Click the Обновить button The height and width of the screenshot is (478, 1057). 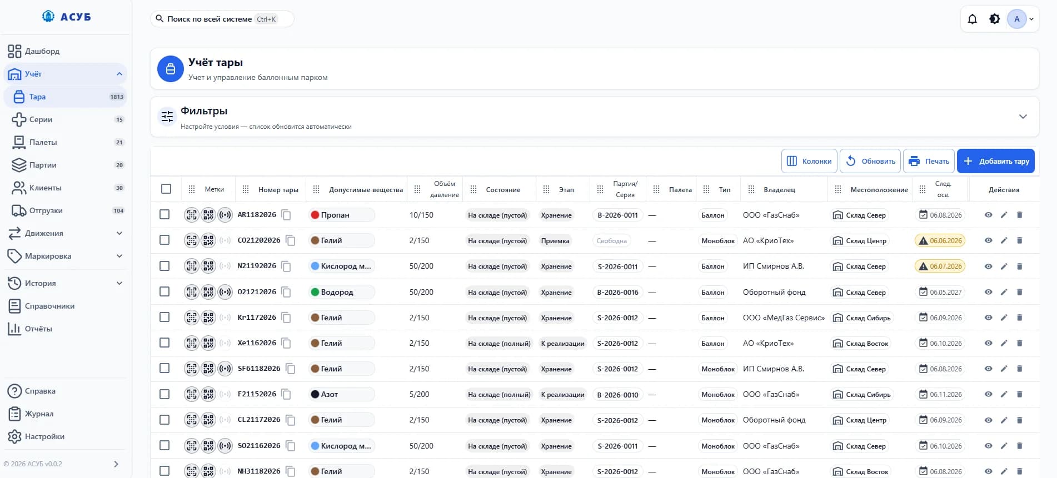tap(870, 161)
